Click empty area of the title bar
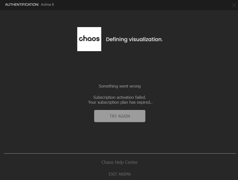This screenshot has width=238, height=180. [x=136, y=5]
